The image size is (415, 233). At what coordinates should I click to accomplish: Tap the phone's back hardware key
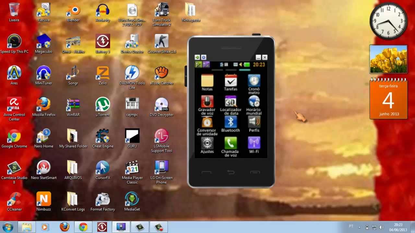click(231, 172)
